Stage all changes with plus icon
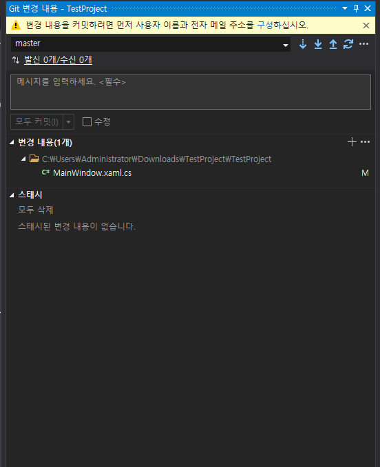This screenshot has height=467, width=380. coord(352,142)
